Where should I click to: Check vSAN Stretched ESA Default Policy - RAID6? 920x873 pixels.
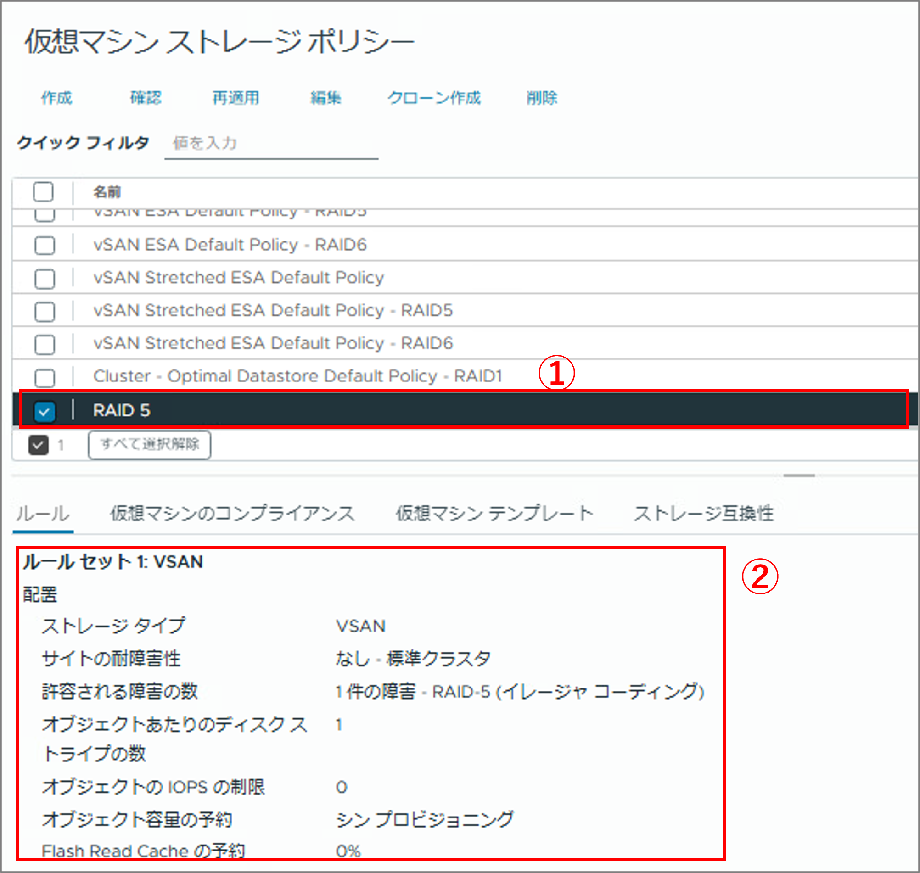(x=45, y=344)
